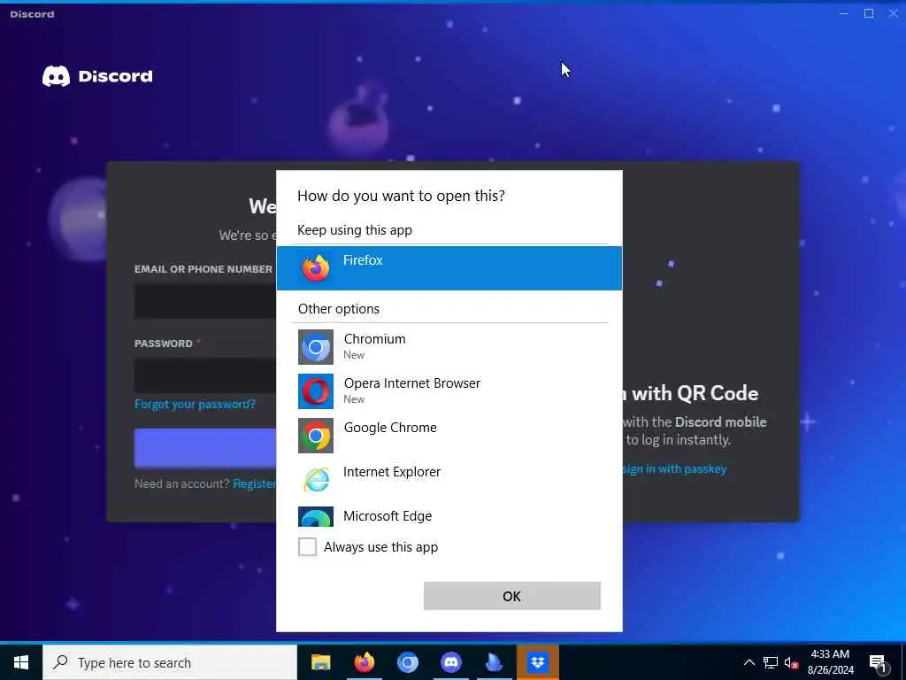Show hidden system tray icons

pos(749,662)
